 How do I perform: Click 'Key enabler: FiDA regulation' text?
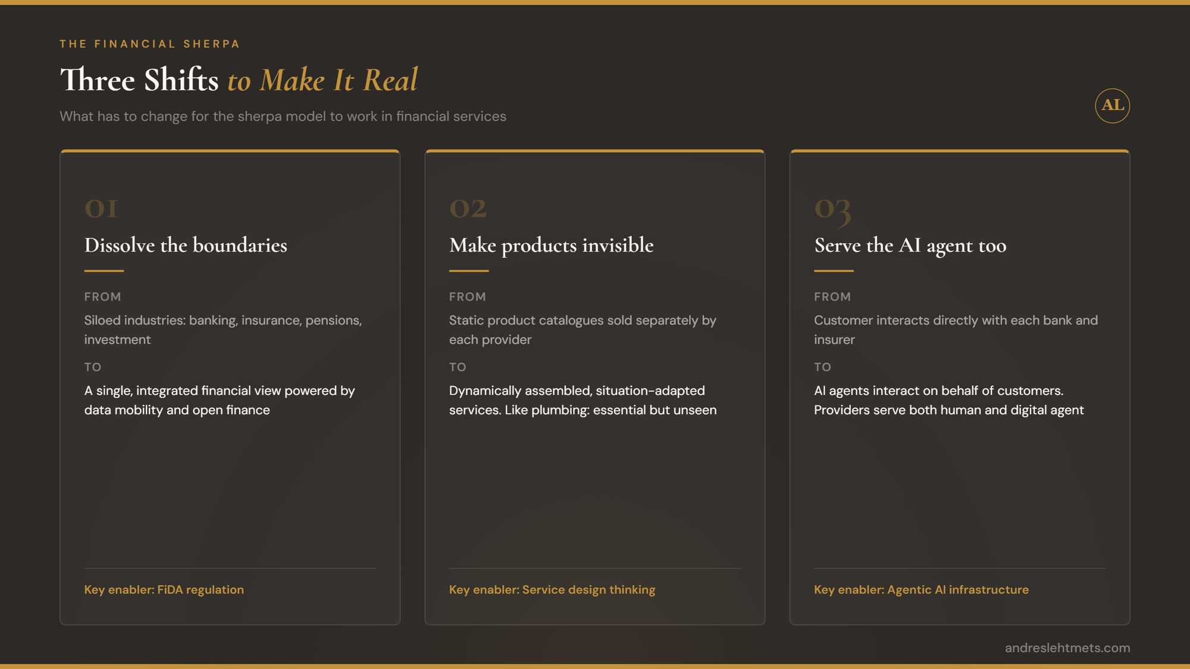point(164,589)
